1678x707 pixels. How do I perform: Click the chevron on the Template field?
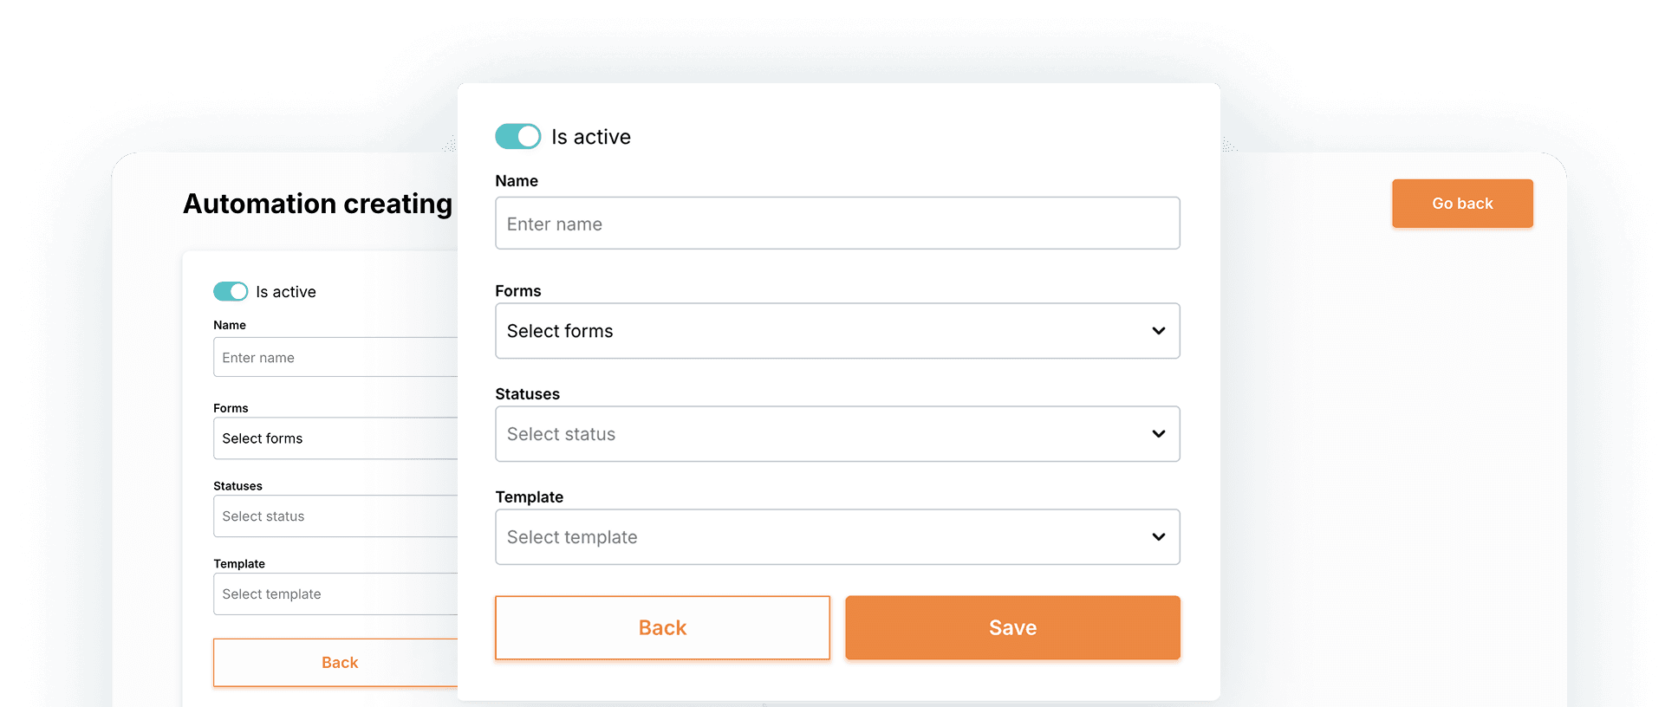1158,536
